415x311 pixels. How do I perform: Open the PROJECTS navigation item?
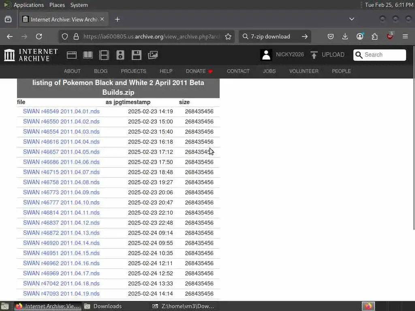[133, 71]
